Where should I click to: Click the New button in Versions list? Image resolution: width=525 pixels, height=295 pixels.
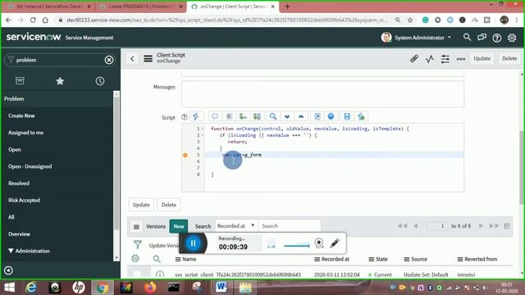tap(179, 226)
